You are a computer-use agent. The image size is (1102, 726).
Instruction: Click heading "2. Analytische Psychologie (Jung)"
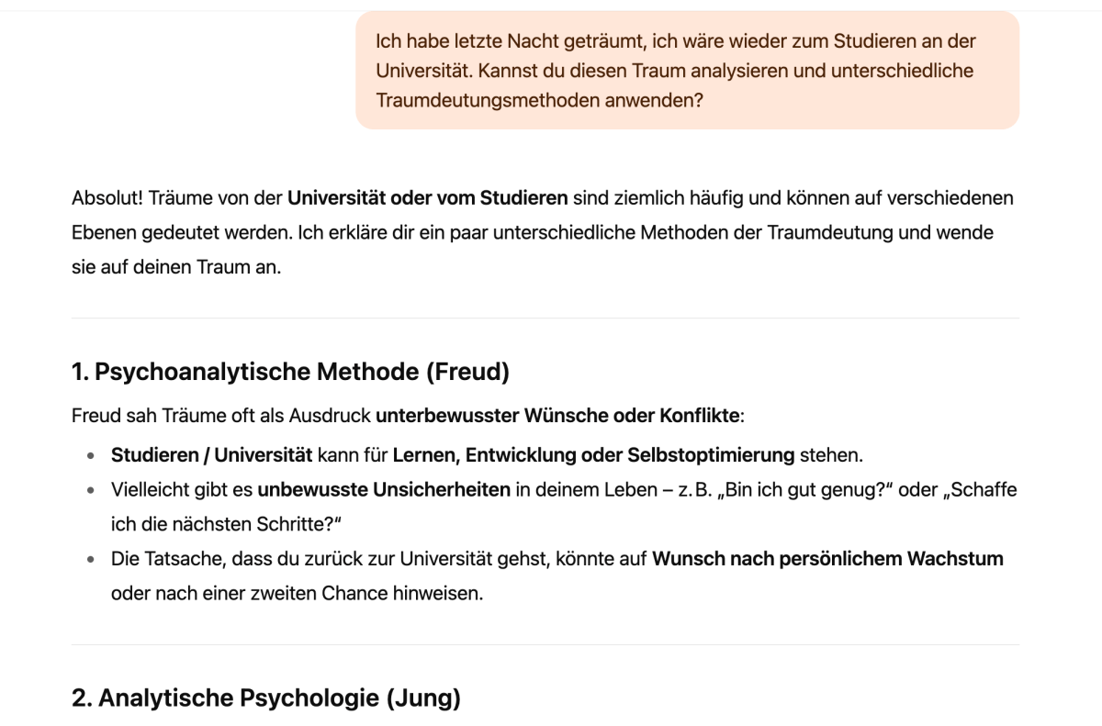(265, 698)
